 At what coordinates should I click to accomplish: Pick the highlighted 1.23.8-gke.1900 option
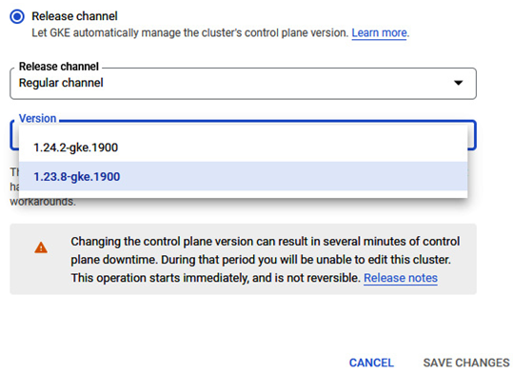point(243,176)
